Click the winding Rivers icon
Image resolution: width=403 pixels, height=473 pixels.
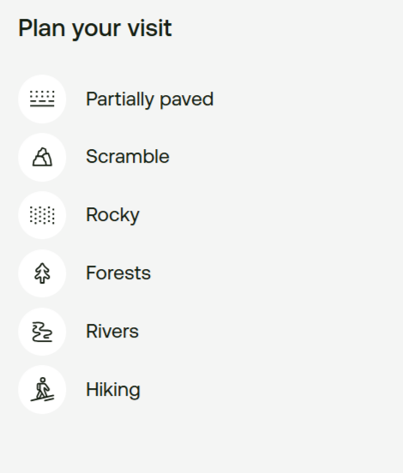pos(42,332)
